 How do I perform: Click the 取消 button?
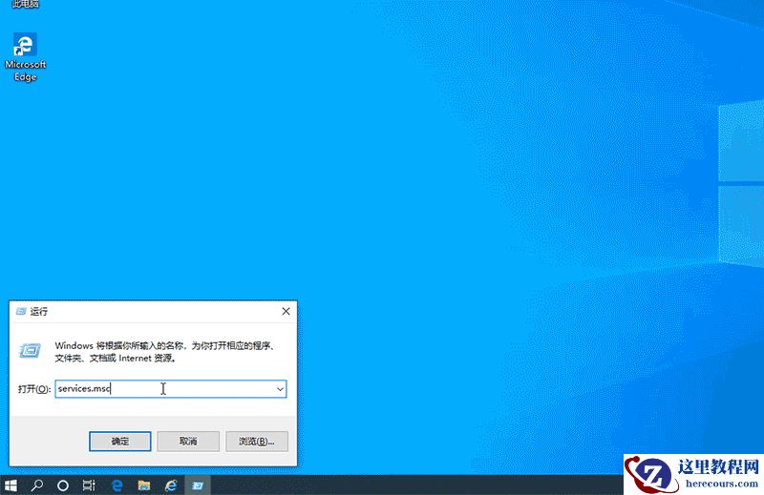tap(188, 442)
